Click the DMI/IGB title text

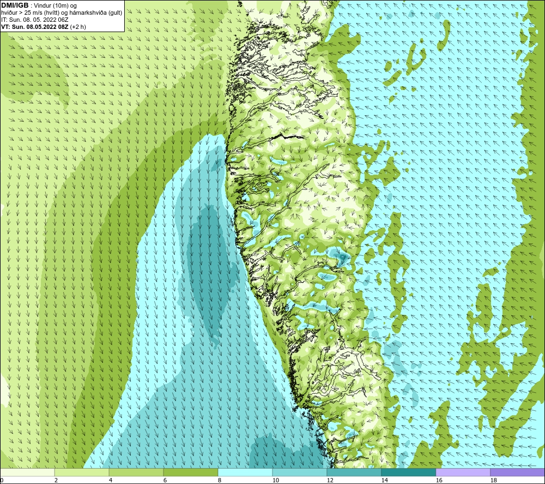tap(15, 5)
